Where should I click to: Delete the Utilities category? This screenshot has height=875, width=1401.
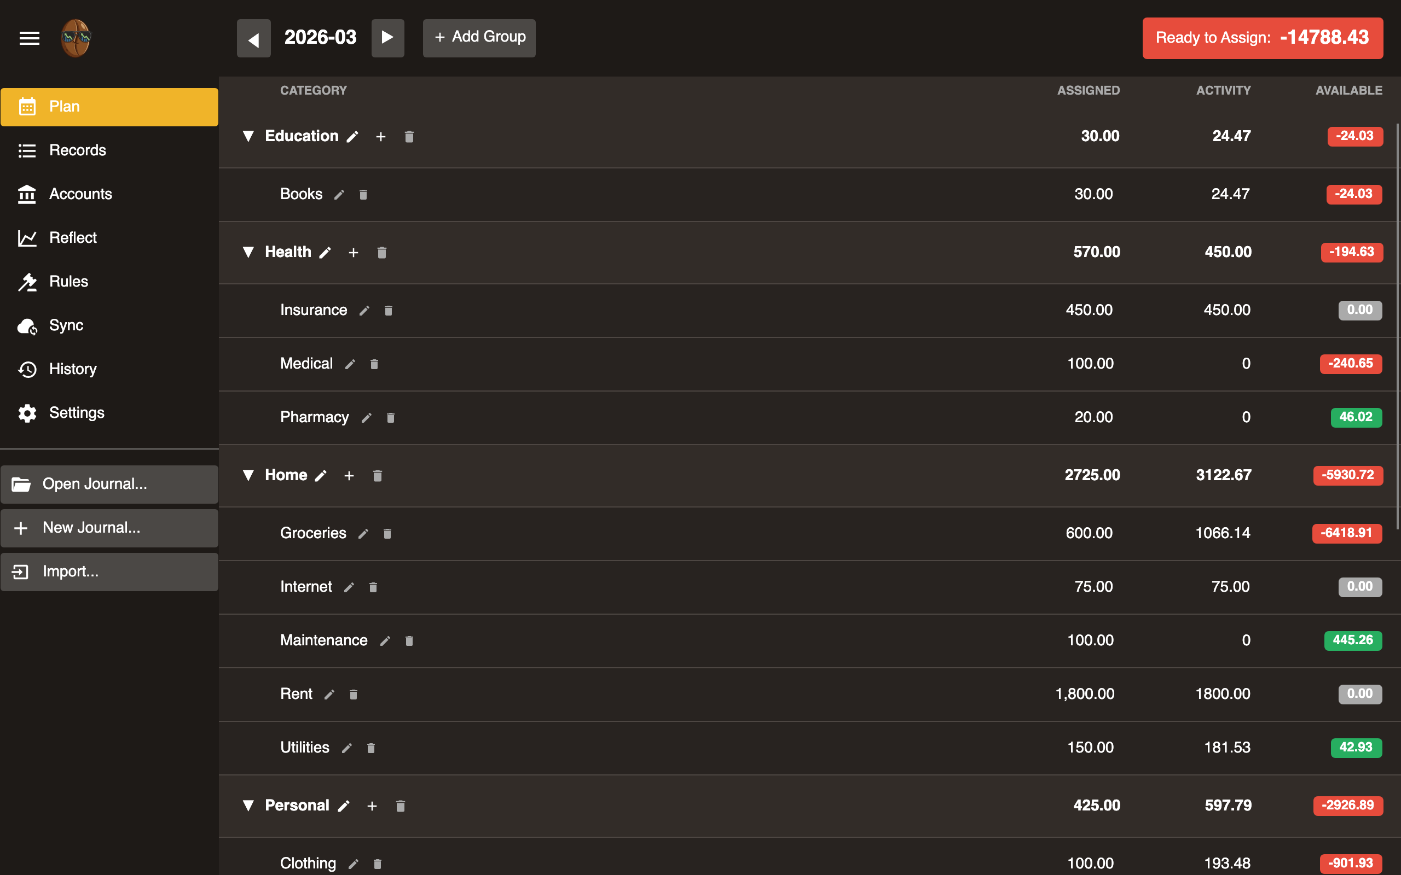[x=371, y=748]
